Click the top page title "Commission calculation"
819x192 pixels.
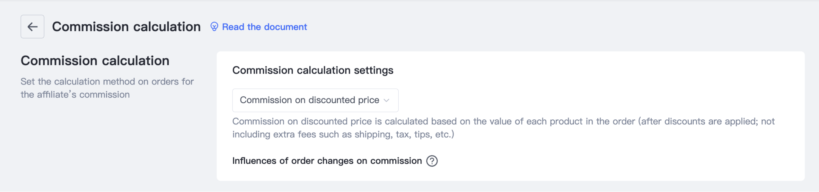[126, 27]
